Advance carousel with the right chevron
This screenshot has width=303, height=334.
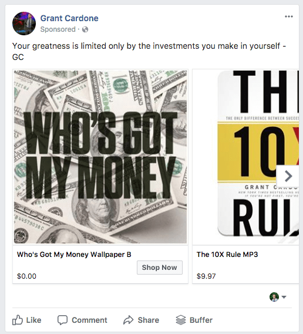[288, 176]
